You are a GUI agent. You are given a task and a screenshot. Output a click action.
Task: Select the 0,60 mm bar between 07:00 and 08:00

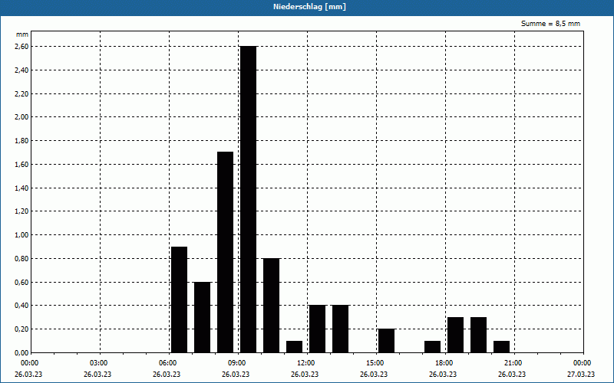point(203,317)
